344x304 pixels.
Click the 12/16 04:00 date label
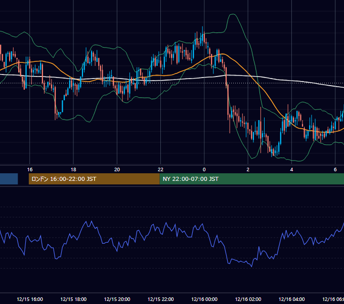[292, 299]
